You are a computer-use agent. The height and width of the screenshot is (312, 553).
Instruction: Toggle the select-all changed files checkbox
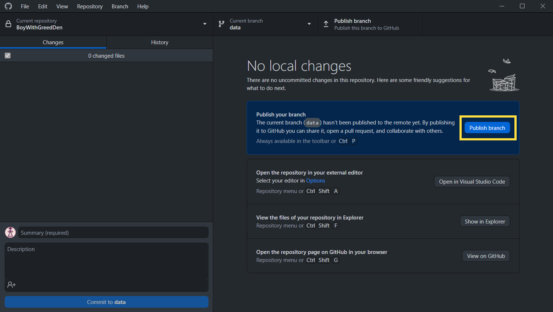tap(8, 56)
